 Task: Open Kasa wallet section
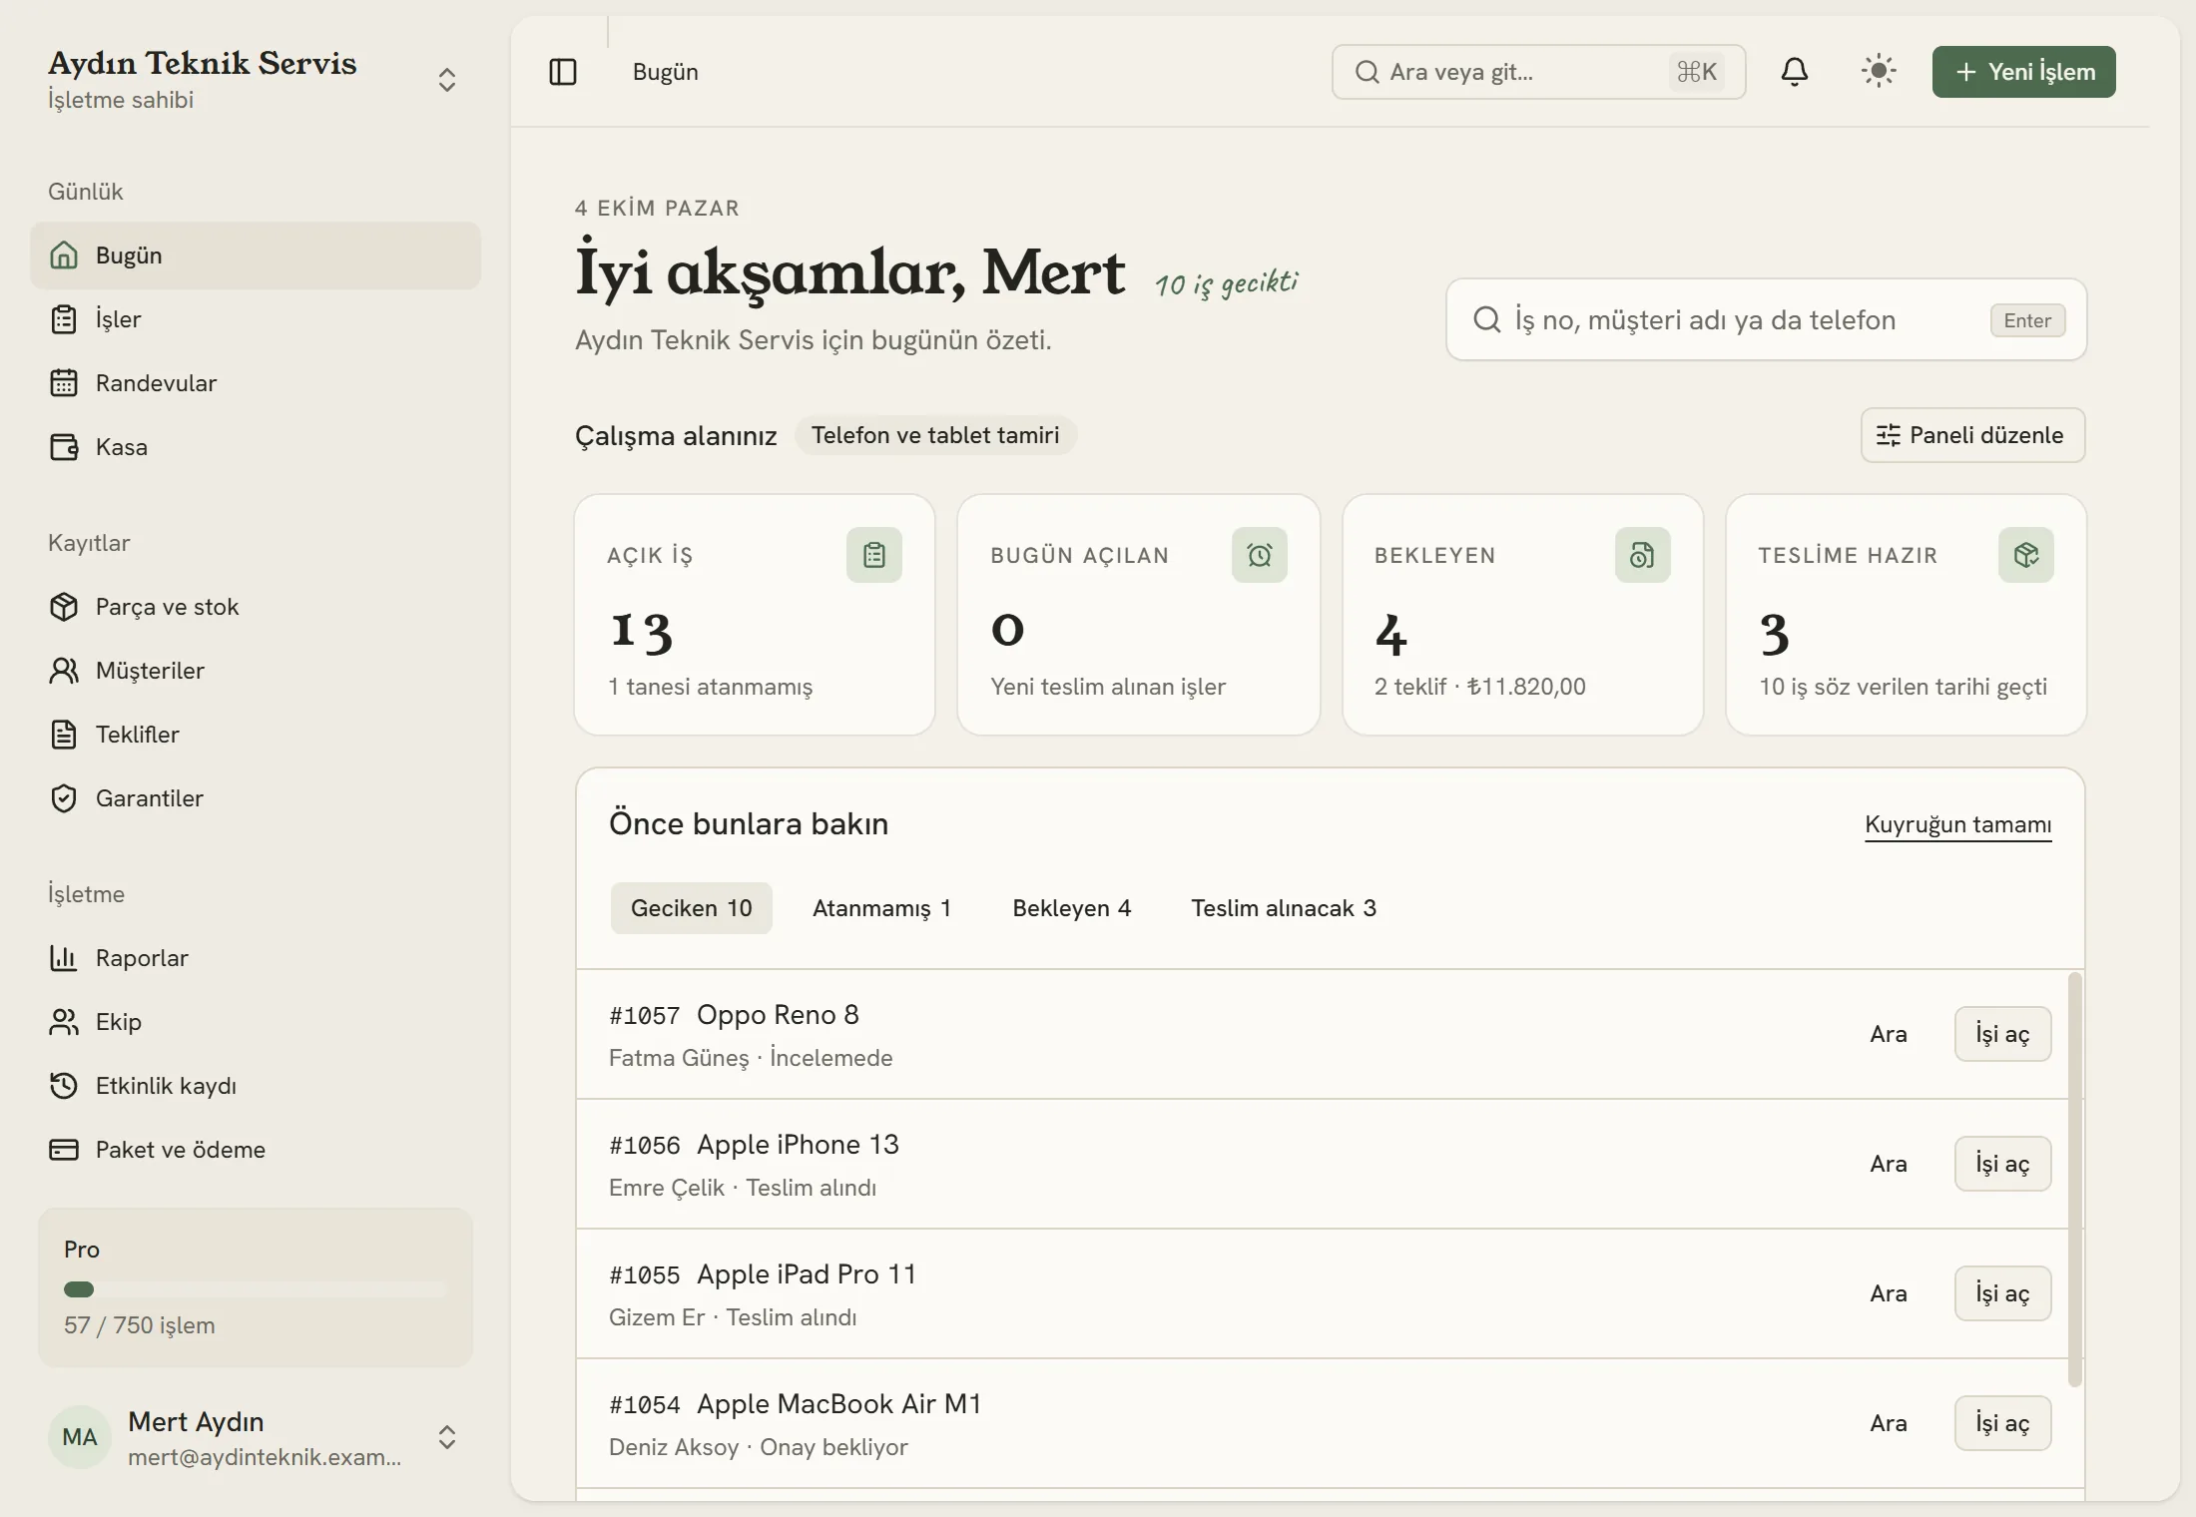256,447
